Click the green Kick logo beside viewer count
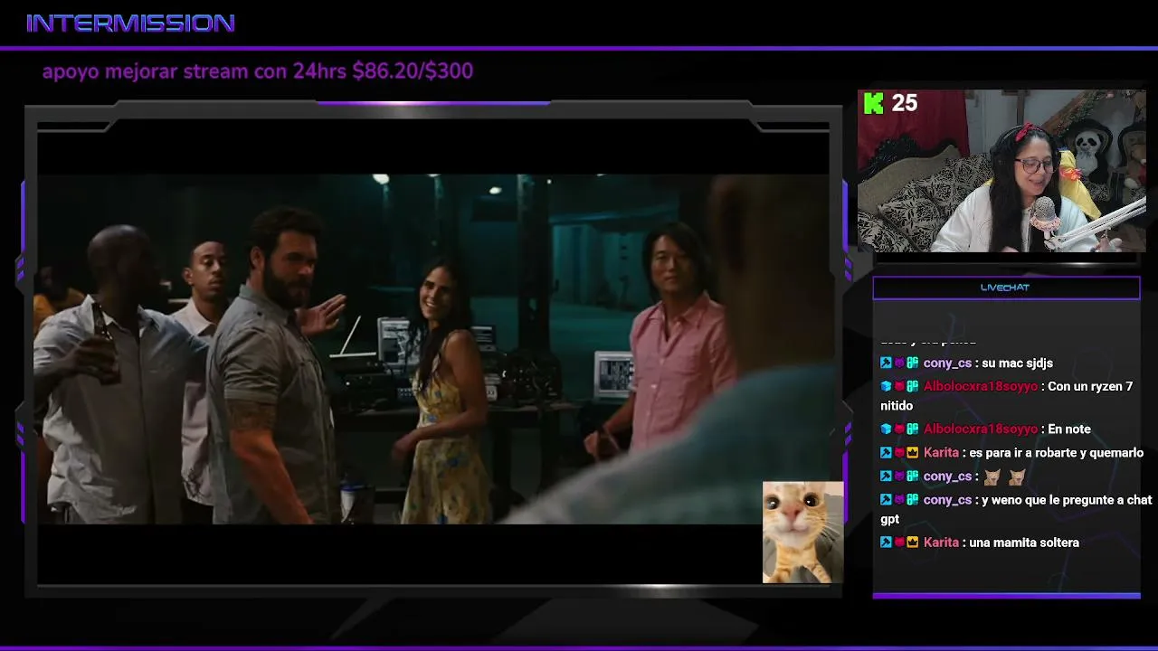Image resolution: width=1158 pixels, height=651 pixels. click(874, 104)
